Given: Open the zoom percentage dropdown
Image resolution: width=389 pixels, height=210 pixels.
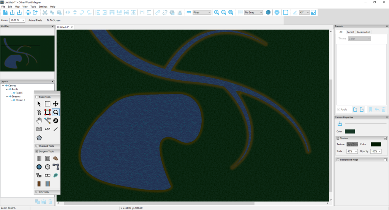Looking at the screenshot, I should (x=17, y=20).
